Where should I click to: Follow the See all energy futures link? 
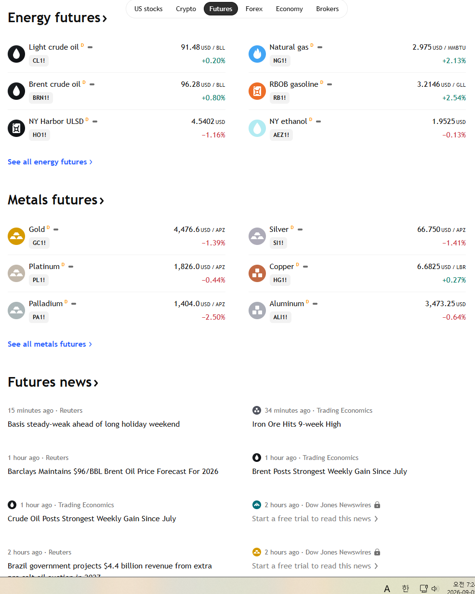pos(50,162)
